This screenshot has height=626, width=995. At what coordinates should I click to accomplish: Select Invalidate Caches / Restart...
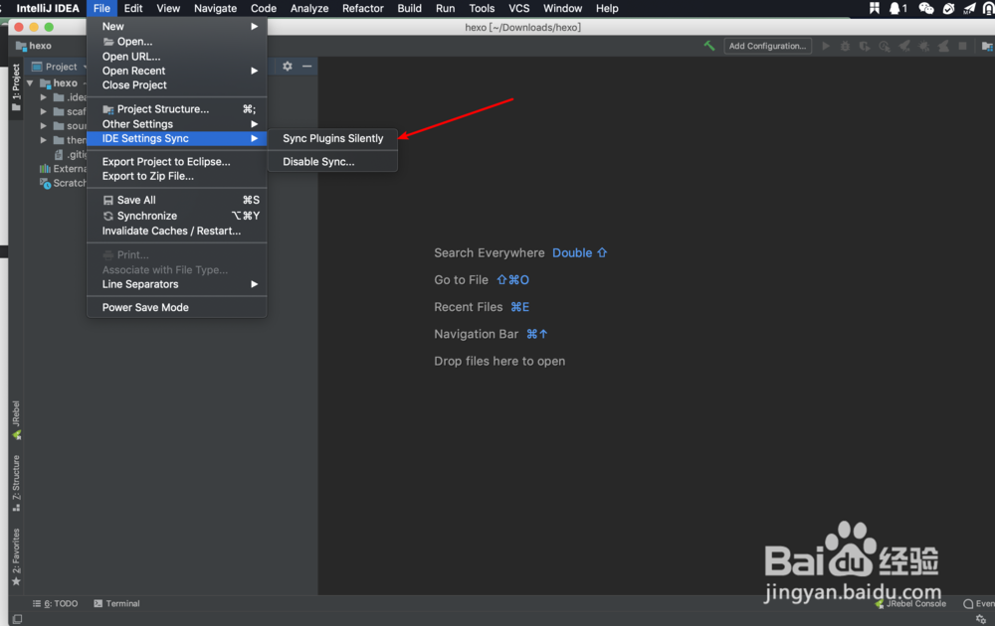pyautogui.click(x=176, y=231)
